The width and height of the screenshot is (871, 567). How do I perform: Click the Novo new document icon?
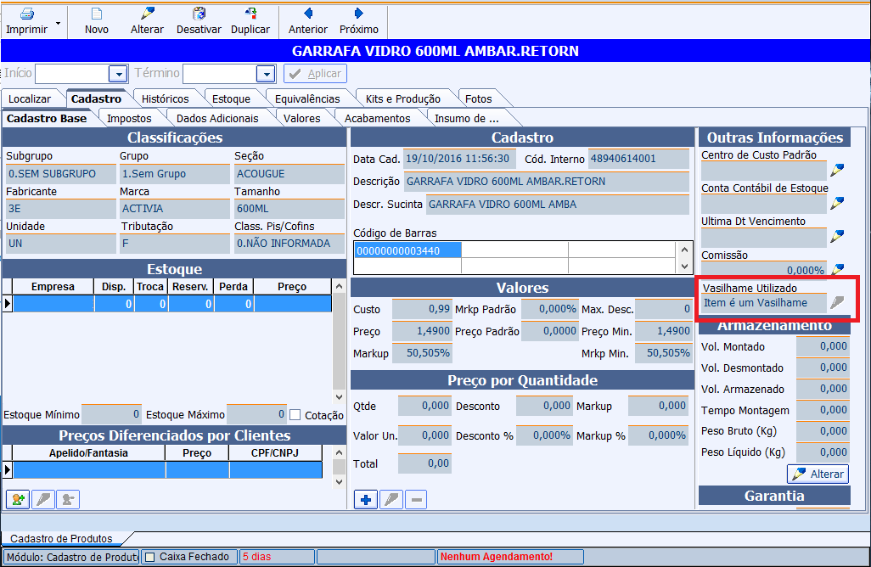[x=97, y=14]
